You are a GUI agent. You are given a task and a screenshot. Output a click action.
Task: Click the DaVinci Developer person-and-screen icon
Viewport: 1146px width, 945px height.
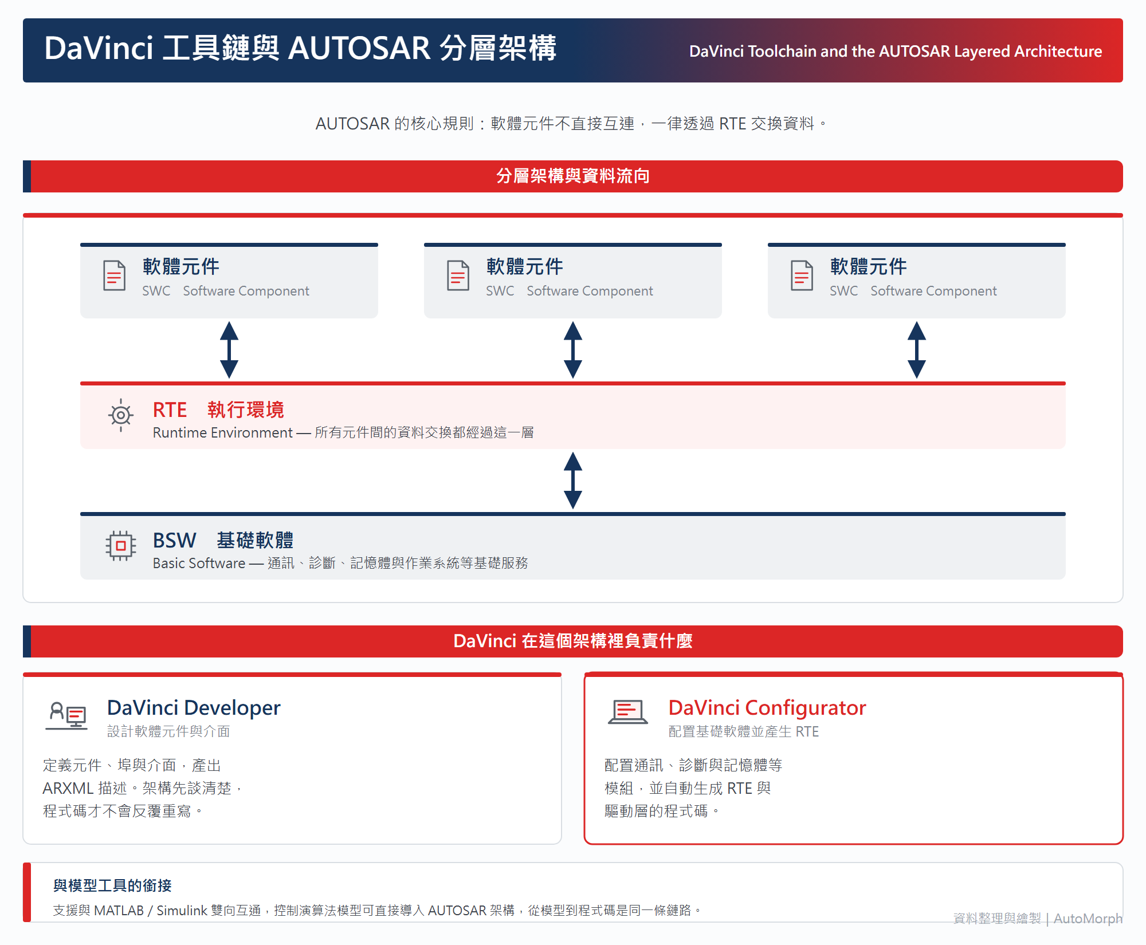click(66, 716)
